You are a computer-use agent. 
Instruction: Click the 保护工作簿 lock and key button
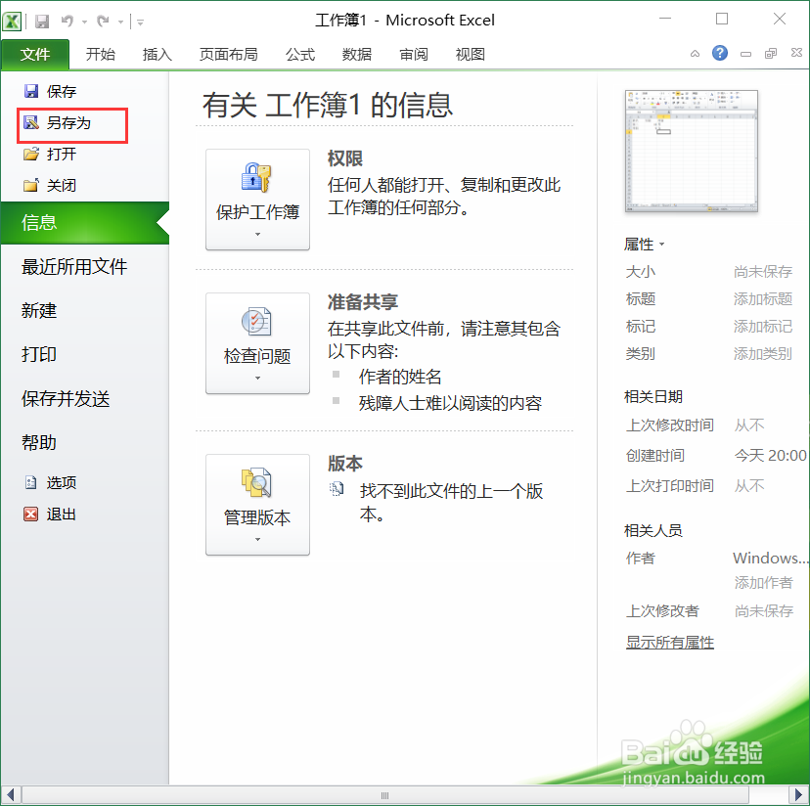[258, 200]
